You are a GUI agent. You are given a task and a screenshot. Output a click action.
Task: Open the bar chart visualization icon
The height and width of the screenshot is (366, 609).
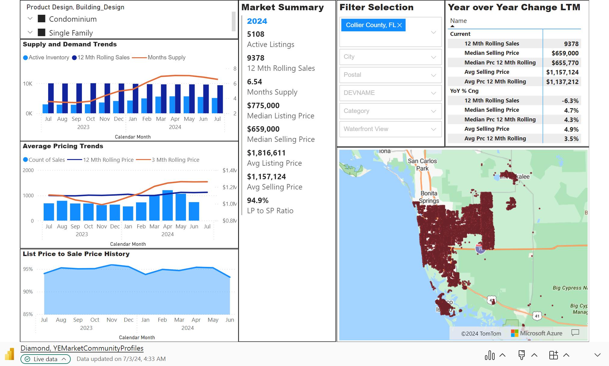489,355
